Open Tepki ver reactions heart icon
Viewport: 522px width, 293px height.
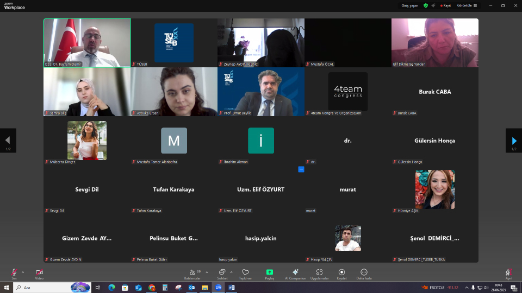coord(245,272)
